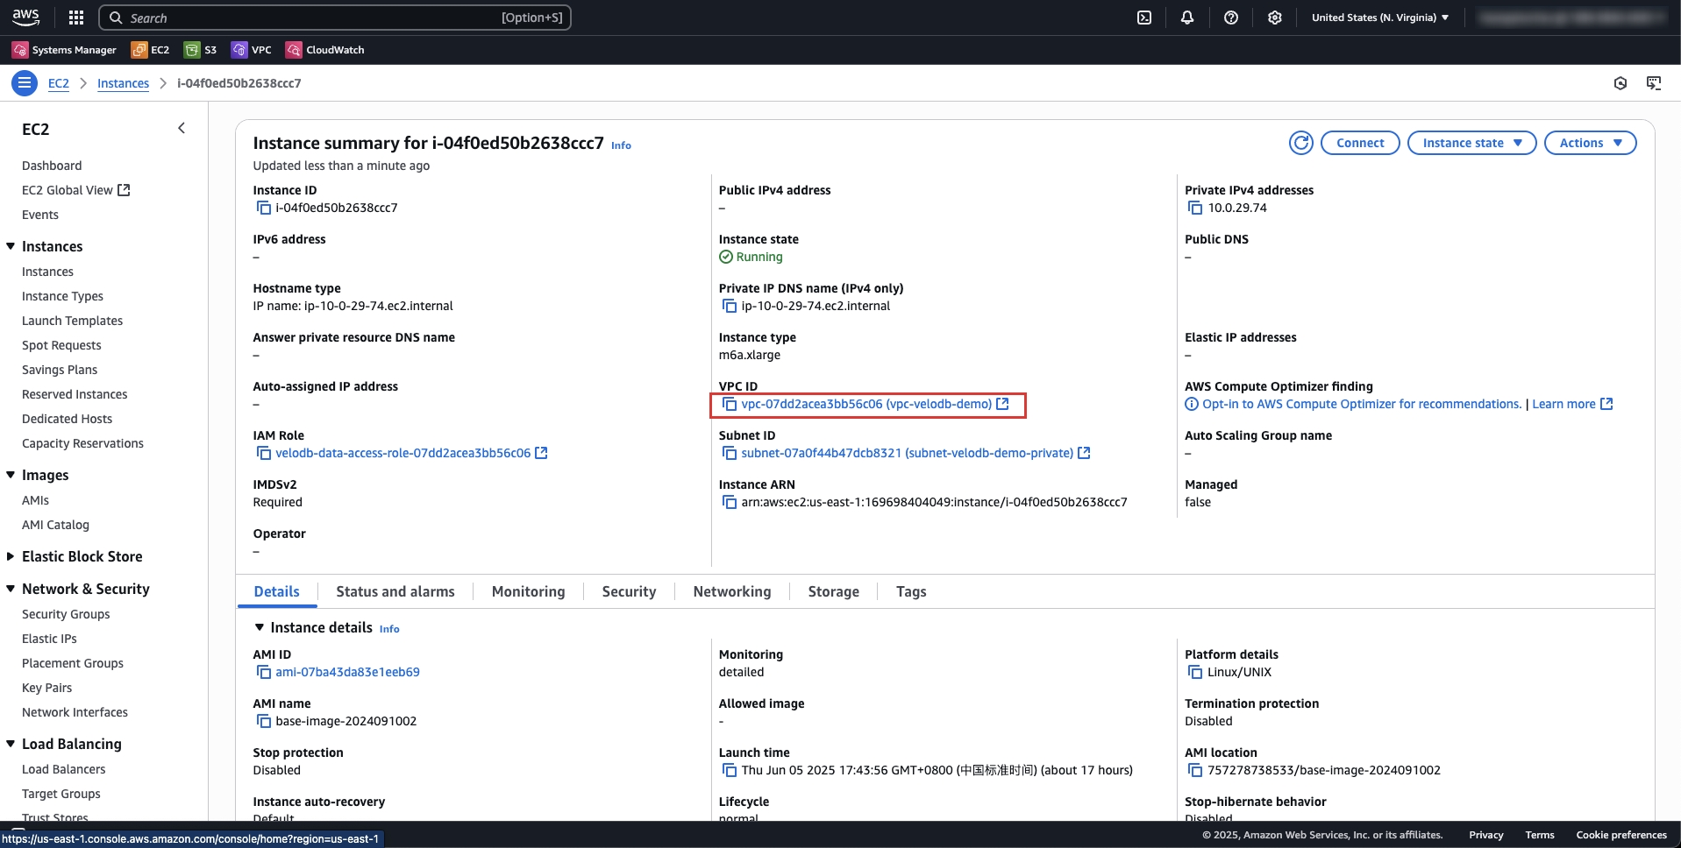The height and width of the screenshot is (848, 1681).
Task: Open the settings gear icon
Action: click(x=1275, y=18)
